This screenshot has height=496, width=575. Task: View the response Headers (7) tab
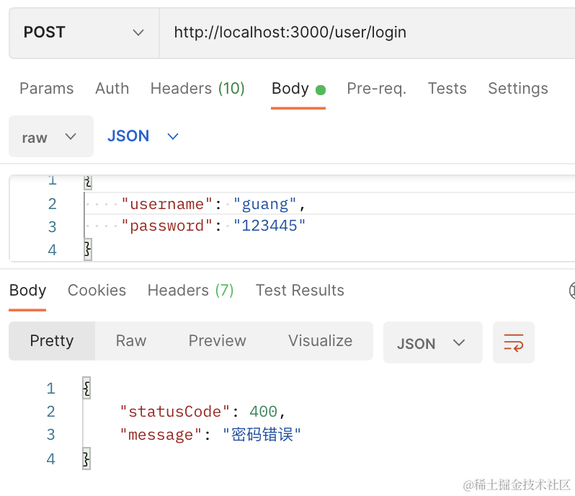coord(190,291)
